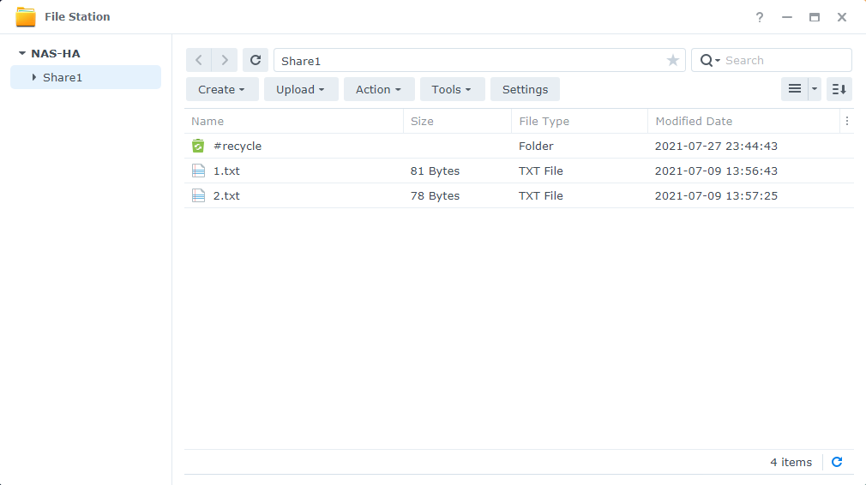Screen dimensions: 866x485
Task: Click the back navigation arrow
Action: click(x=199, y=60)
